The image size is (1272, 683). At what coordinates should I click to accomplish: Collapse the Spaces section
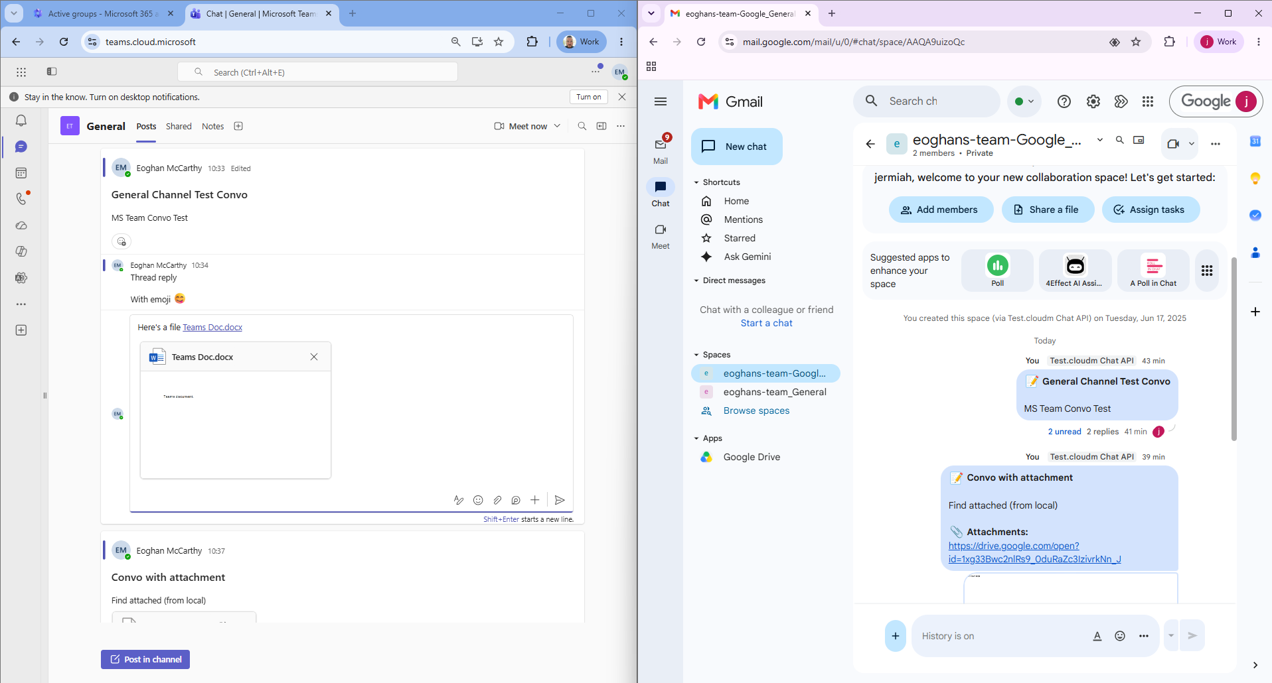coord(696,355)
